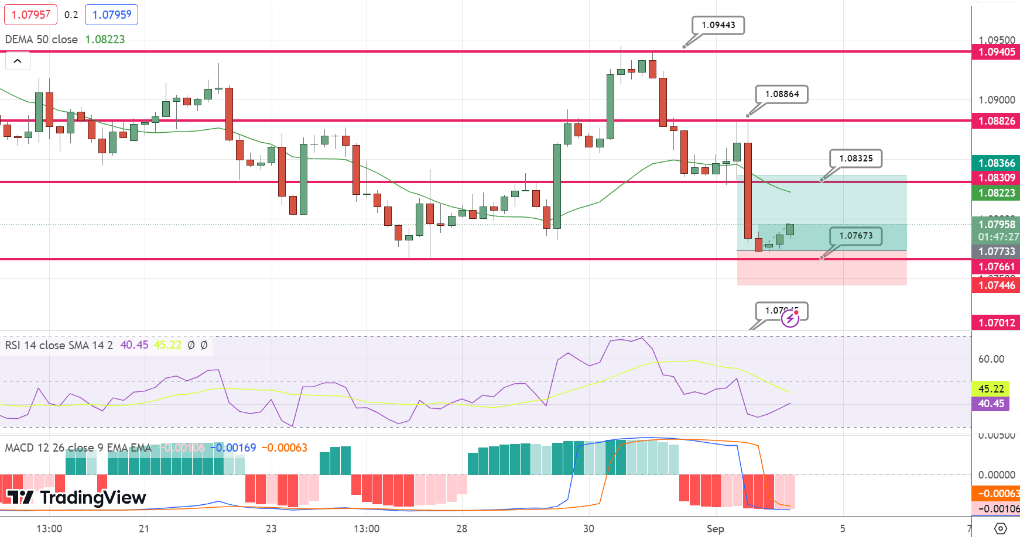Click the MACD signal -0.00063 axis tag
Image resolution: width=1020 pixels, height=537 pixels.
(x=996, y=493)
